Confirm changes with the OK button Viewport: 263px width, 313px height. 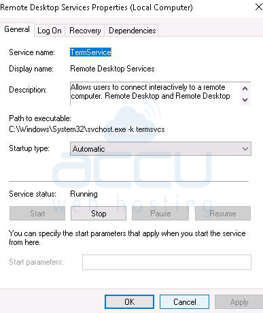point(130,302)
